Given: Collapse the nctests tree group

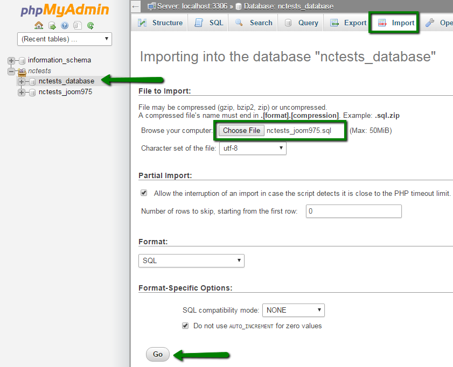Looking at the screenshot, I should (11, 71).
